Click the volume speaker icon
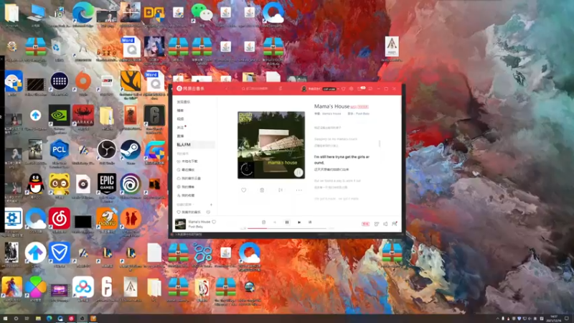 coord(385,224)
